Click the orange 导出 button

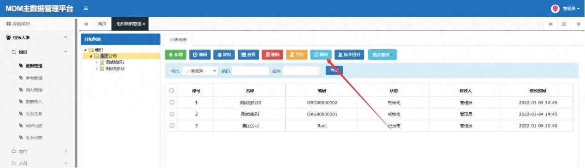coord(297,54)
